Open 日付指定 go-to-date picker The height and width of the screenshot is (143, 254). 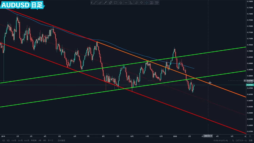coord(61,140)
